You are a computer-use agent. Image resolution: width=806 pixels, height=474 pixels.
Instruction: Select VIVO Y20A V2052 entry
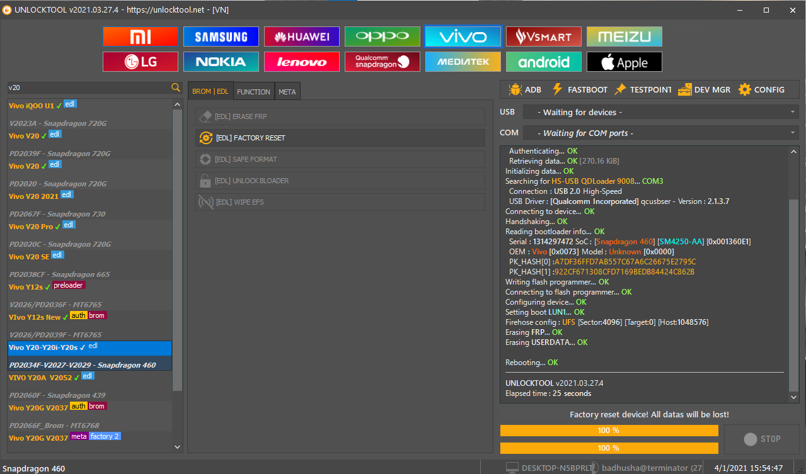90,378
